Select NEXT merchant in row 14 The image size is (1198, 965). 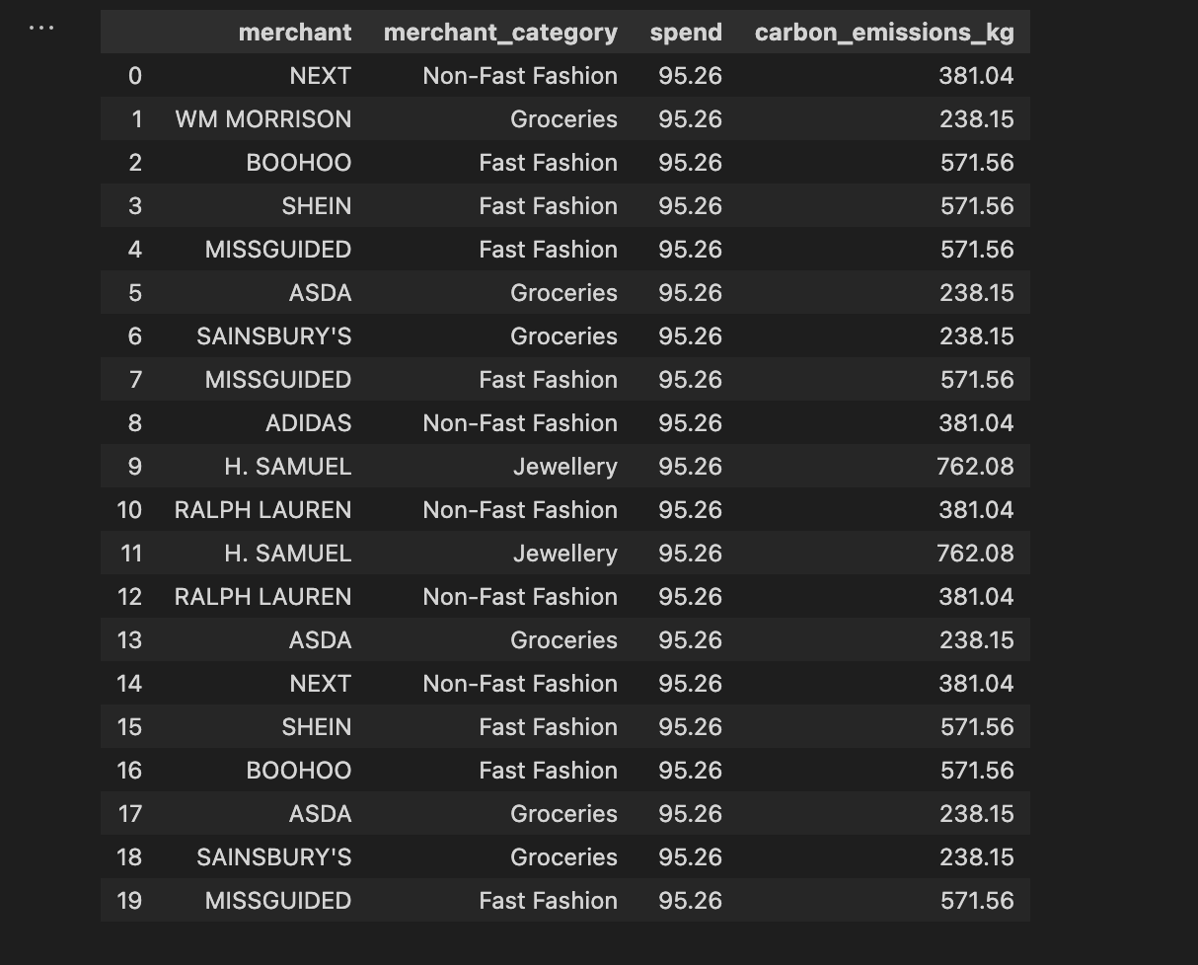[321, 684]
